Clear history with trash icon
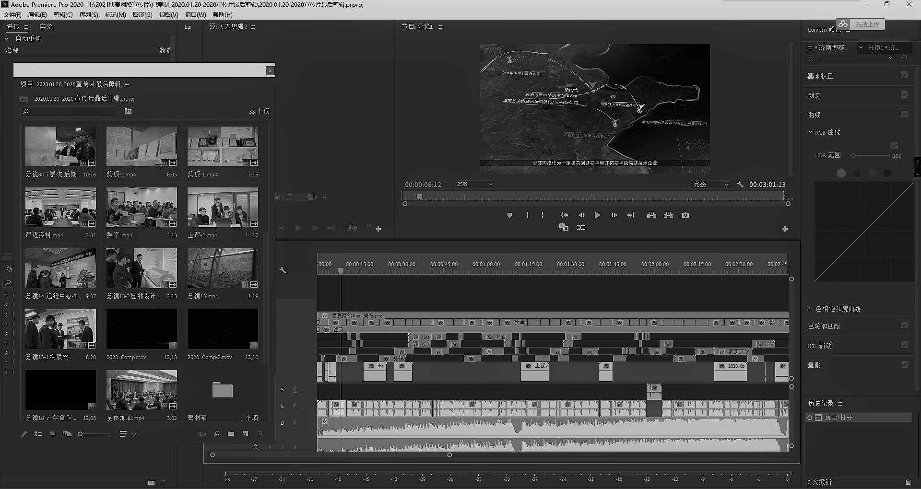The image size is (921, 489). click(x=908, y=482)
